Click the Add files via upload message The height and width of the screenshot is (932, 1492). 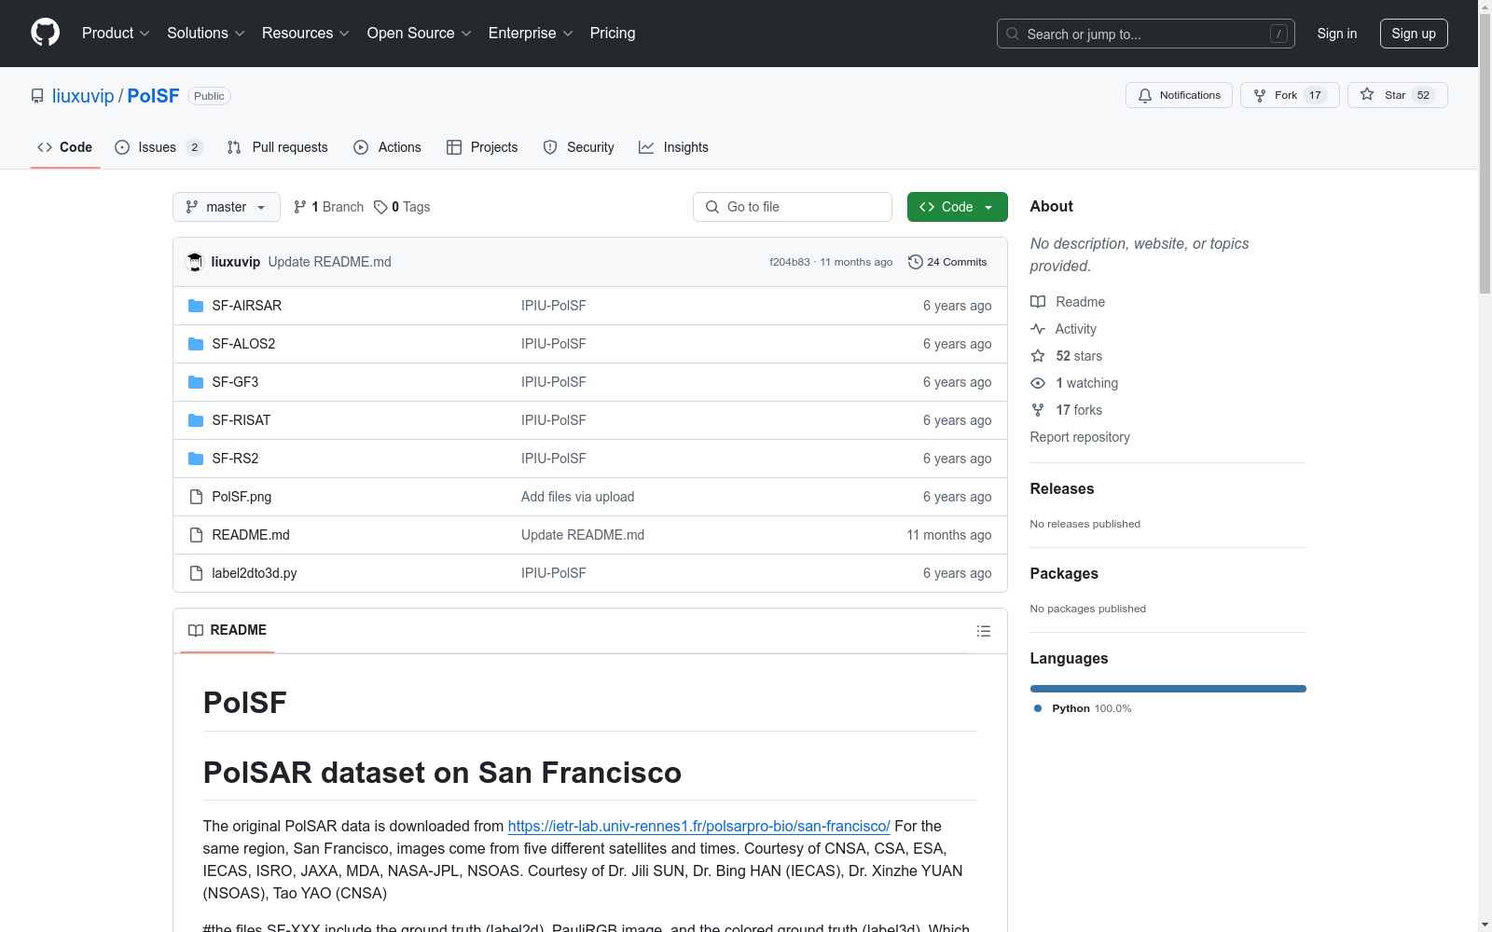click(578, 497)
